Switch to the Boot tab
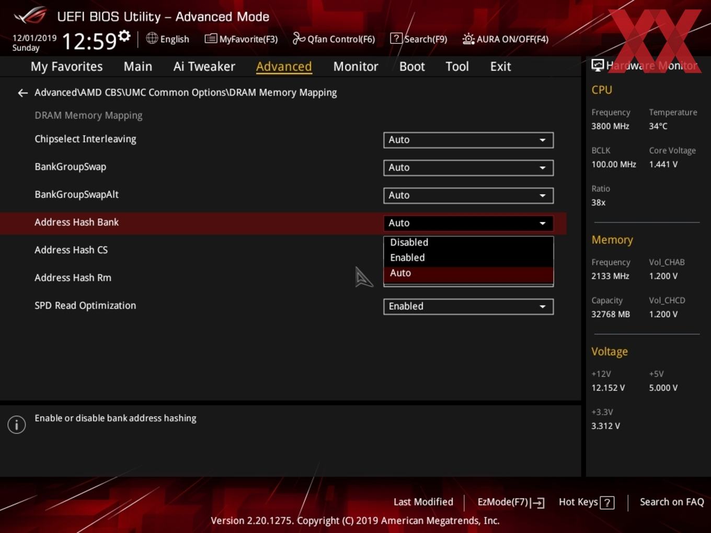The height and width of the screenshot is (533, 711). [x=412, y=66]
